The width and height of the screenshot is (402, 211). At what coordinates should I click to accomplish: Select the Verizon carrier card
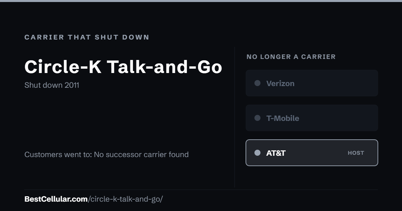[x=312, y=83]
